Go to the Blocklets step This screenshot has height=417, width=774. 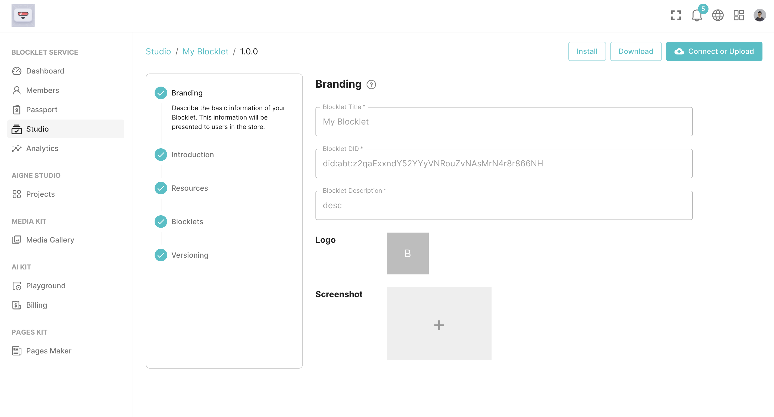pos(187,221)
